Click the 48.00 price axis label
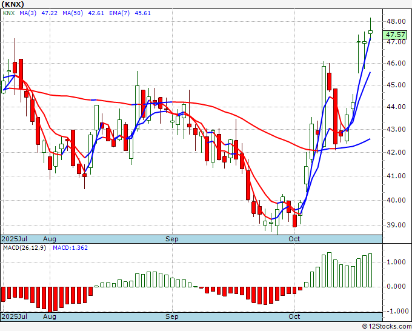 [x=396, y=21]
